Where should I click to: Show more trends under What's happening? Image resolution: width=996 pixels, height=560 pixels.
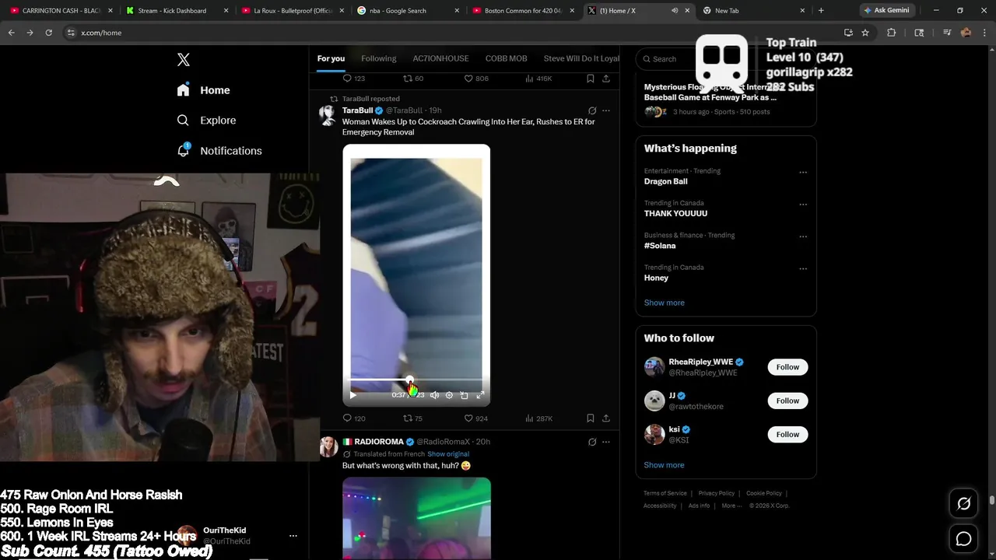(665, 303)
